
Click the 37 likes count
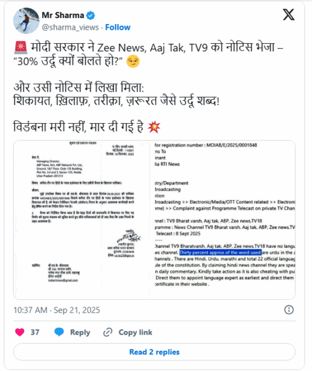point(35,332)
